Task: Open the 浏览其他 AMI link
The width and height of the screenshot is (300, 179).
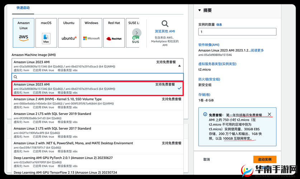Action: (x=165, y=31)
